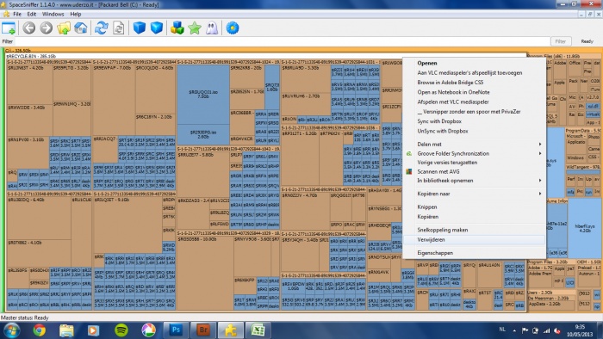Click into the Filter text field

282,41
